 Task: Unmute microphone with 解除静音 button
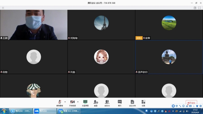click(60, 103)
